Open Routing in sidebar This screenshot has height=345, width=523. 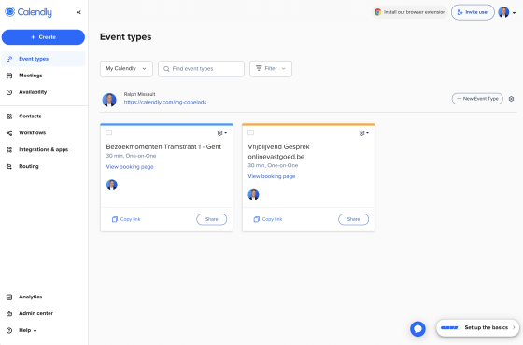pos(43,166)
